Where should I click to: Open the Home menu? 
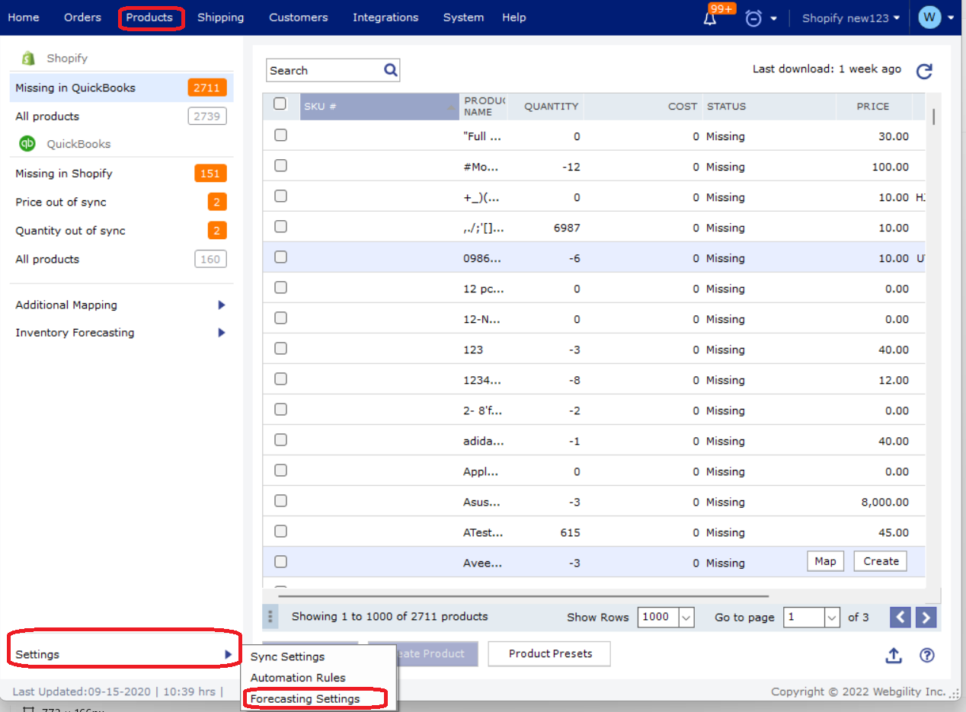[x=24, y=17]
